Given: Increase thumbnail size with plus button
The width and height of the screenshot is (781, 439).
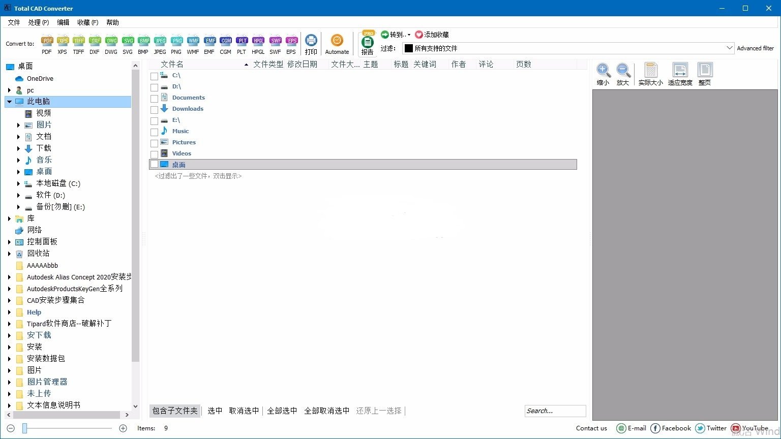Looking at the screenshot, I should coord(123,428).
